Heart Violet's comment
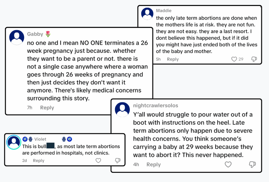 (x=98, y=160)
